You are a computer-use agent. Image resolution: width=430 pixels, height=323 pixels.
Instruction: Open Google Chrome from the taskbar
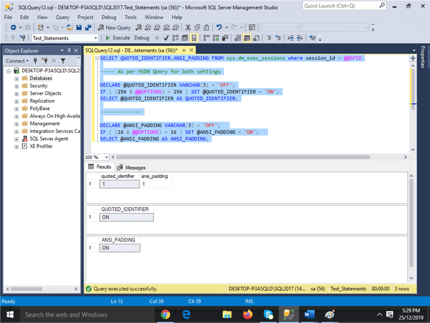(x=165, y=314)
